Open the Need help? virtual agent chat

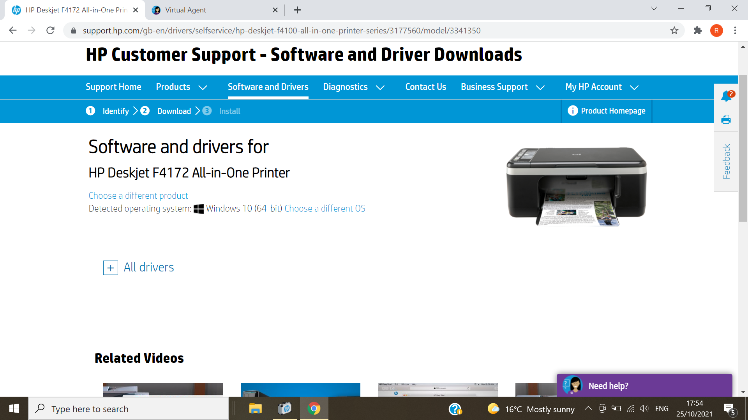(644, 385)
